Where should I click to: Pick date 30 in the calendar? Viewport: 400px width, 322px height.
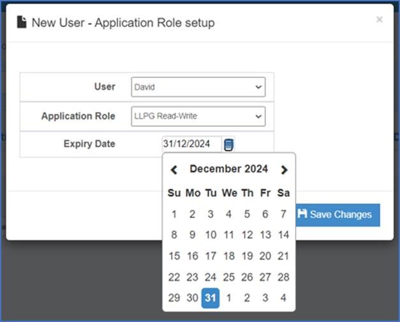pyautogui.click(x=193, y=298)
